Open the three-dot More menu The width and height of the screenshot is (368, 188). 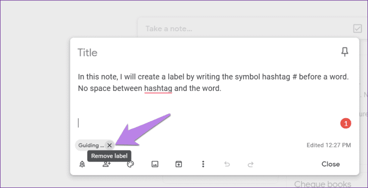[x=203, y=165]
